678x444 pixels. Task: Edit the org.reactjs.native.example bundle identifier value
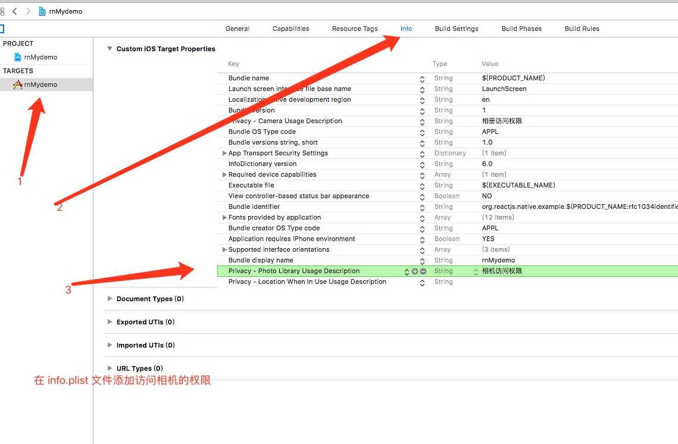580,207
